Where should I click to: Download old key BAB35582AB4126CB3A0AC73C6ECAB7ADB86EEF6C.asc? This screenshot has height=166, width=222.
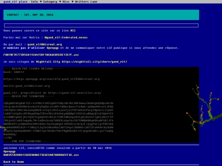41,155
